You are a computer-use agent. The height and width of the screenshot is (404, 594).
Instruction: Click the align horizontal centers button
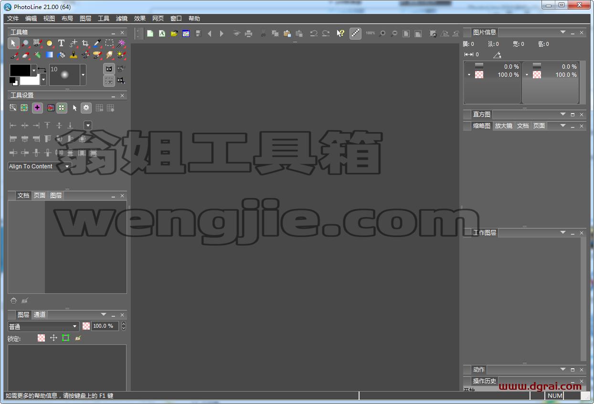coord(25,125)
